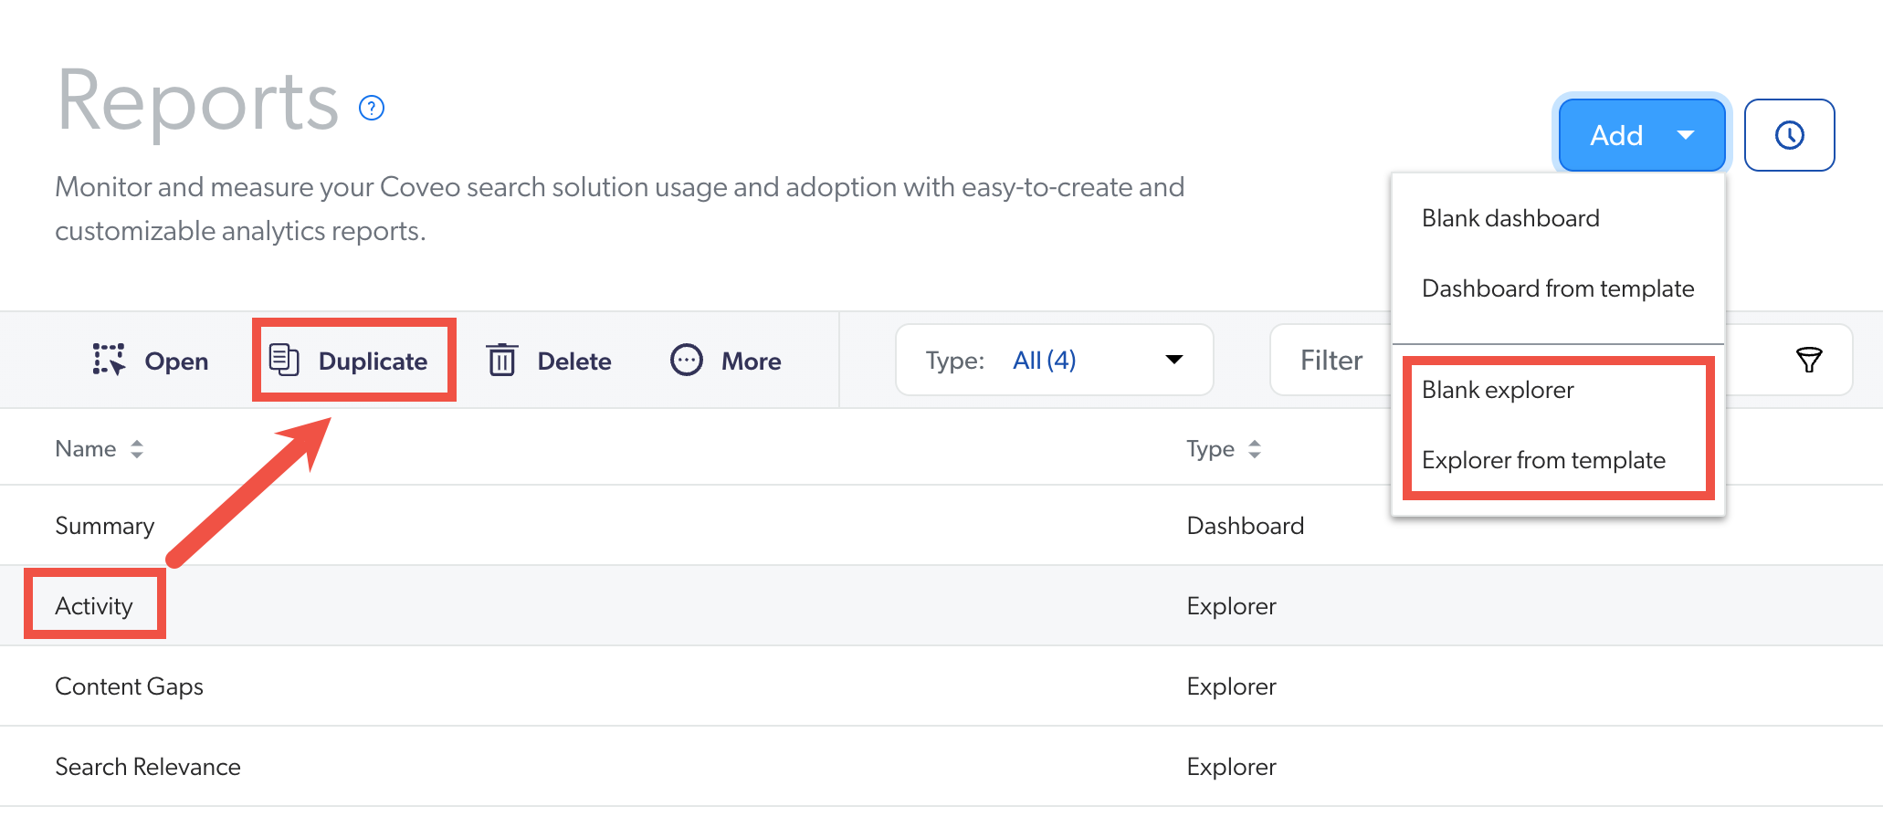
Task: Click the Delete trash can icon
Action: point(501,360)
